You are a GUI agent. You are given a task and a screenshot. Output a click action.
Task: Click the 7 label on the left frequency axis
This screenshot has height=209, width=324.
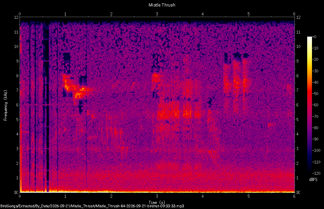18,90
